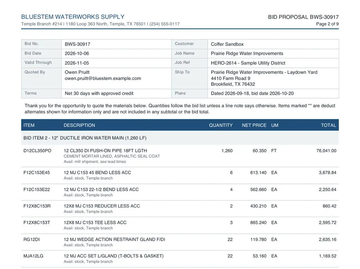Select 12 MJ C153 45 BEND LESS ACC
Screen dimensions: 360x269
[x=97, y=172]
